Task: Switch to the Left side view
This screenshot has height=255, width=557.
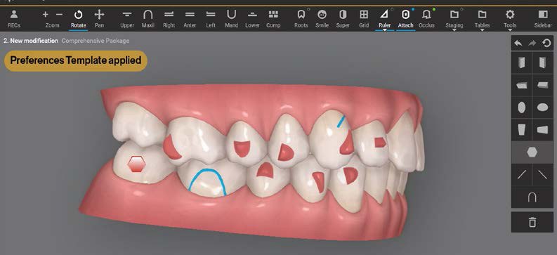Action: point(211,19)
